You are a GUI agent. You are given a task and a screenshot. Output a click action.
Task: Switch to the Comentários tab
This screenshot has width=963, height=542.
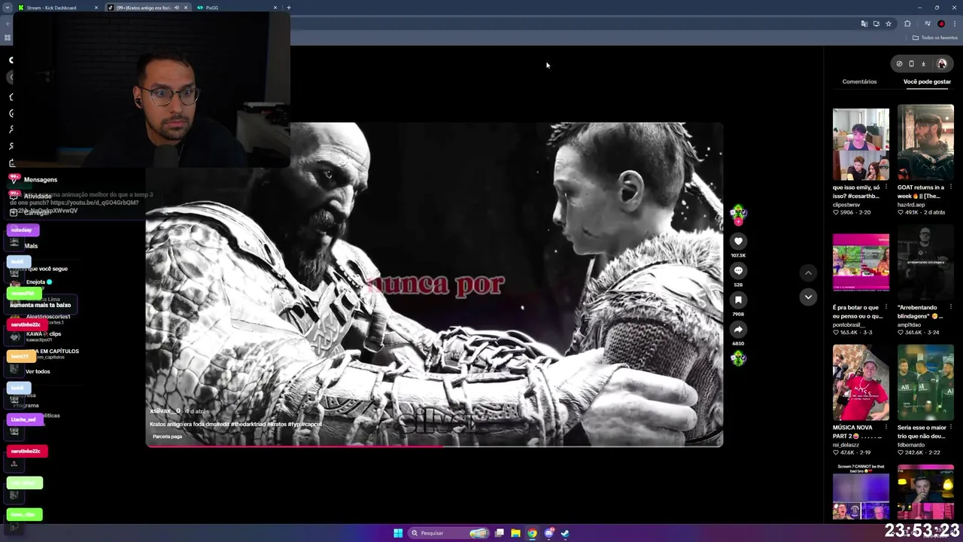pyautogui.click(x=859, y=81)
